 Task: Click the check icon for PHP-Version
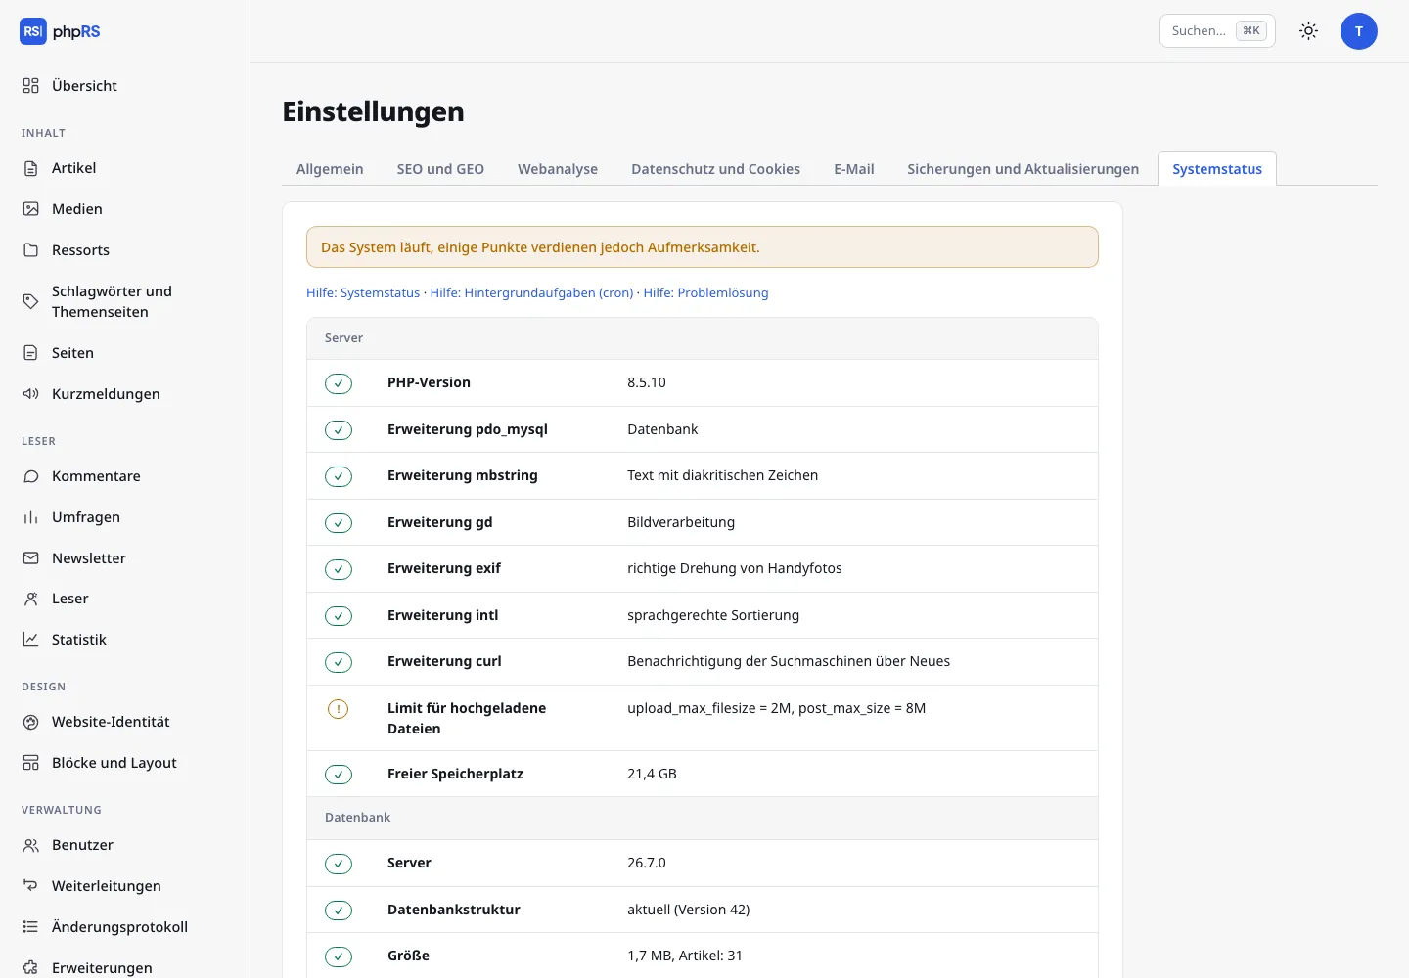tap(339, 383)
